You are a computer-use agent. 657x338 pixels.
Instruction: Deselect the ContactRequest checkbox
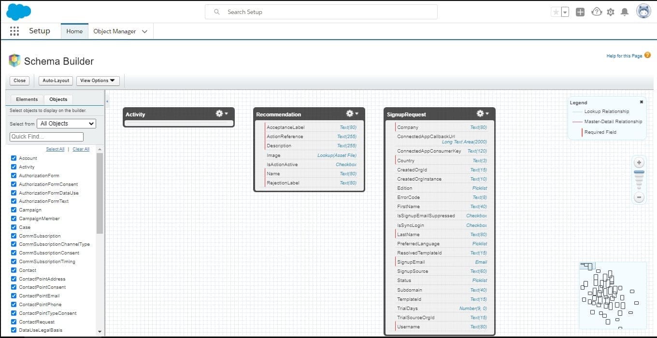tap(14, 322)
